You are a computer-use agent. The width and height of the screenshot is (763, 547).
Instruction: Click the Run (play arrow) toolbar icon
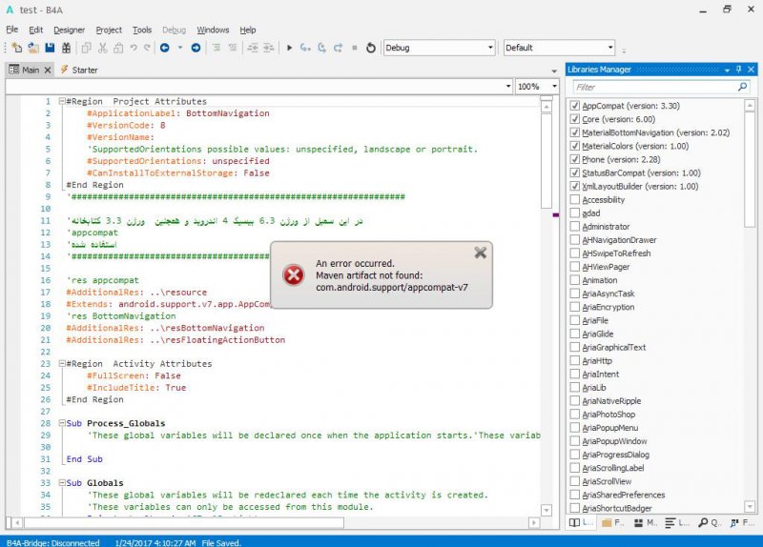tap(290, 48)
